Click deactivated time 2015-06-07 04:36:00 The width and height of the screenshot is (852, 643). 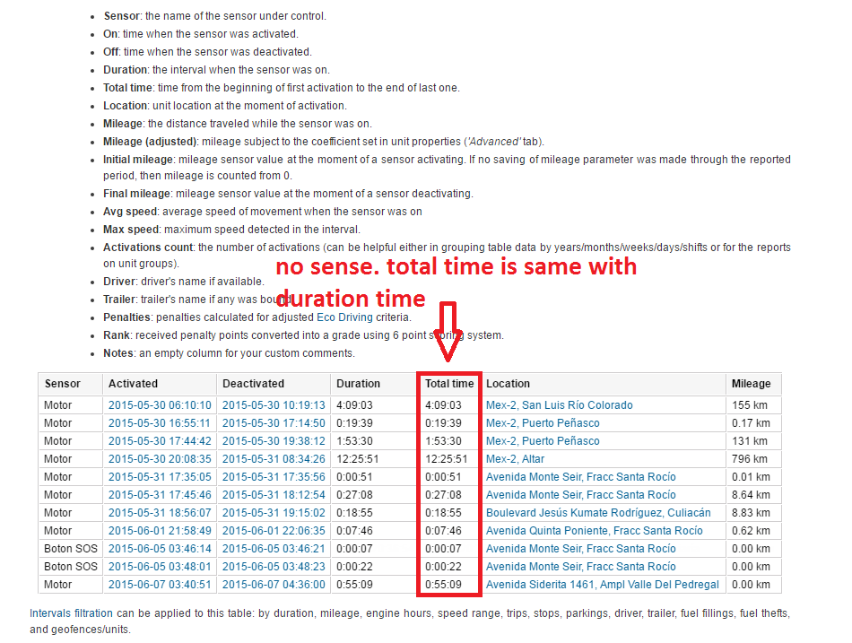274,585
